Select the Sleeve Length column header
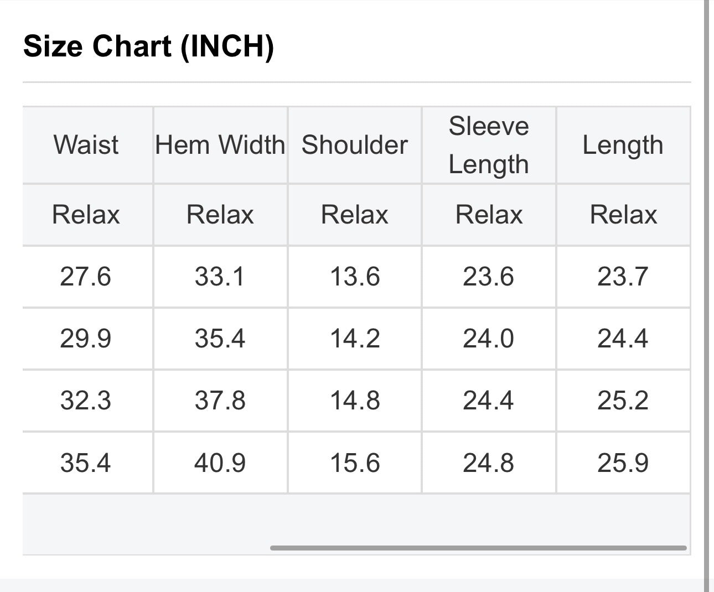Screen dimensions: 714x592 coord(489,145)
